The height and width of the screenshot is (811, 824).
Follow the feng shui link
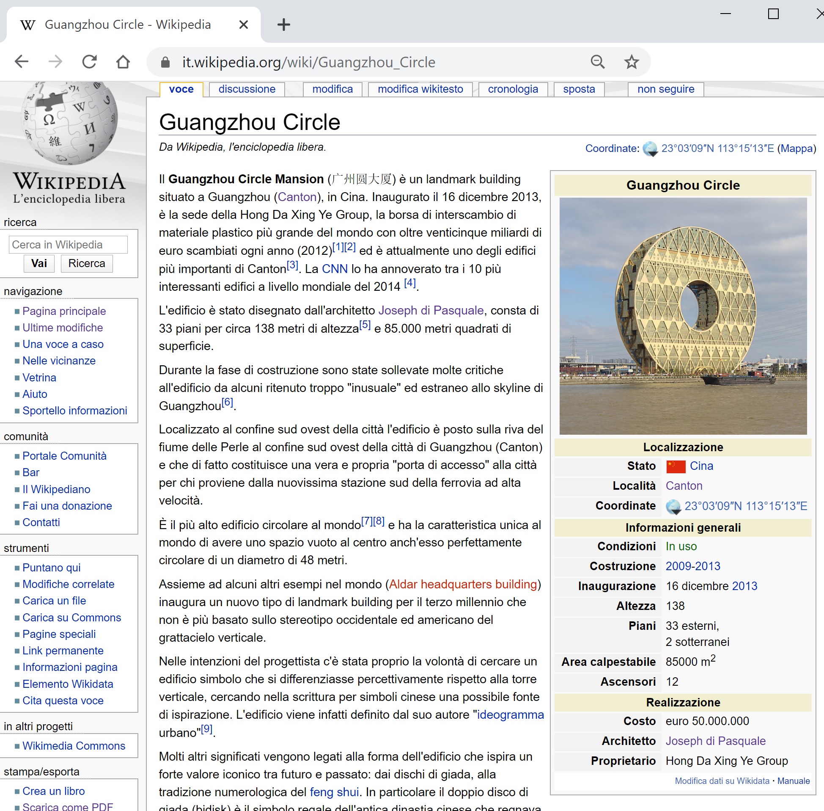[335, 792]
